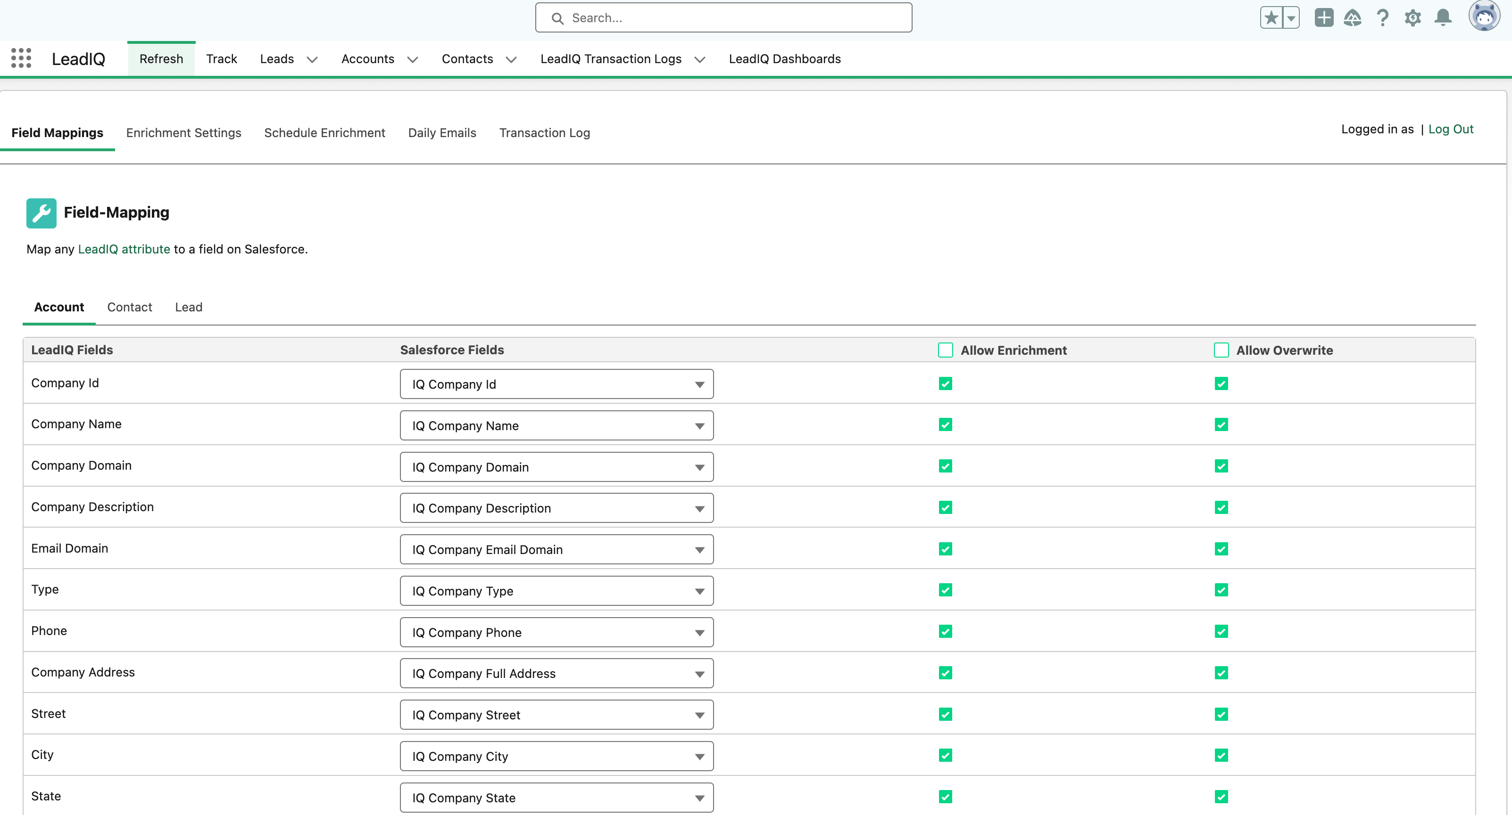View notifications bell icon

point(1443,17)
